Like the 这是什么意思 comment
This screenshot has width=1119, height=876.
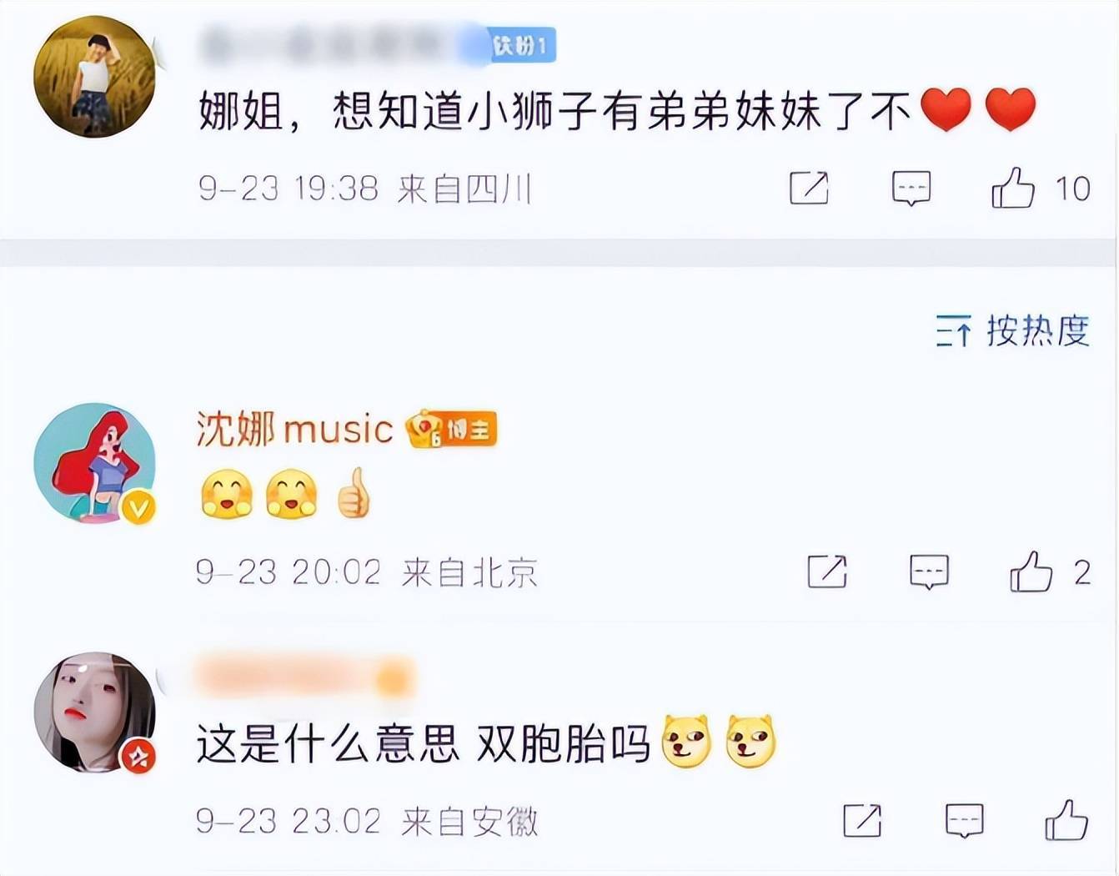(1067, 820)
